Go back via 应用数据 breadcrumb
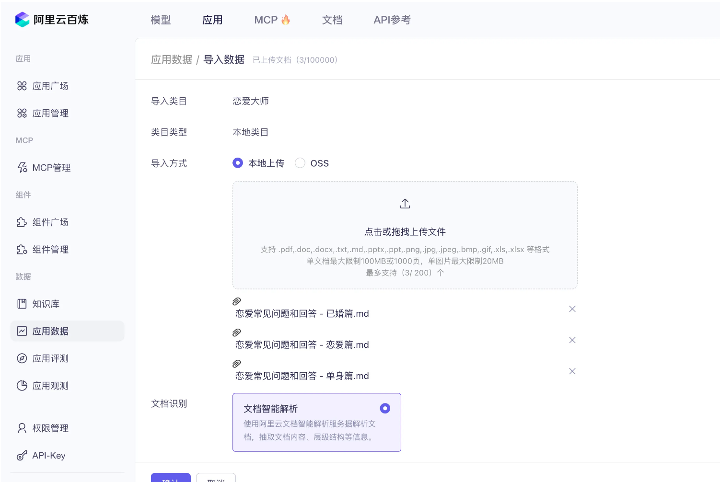This screenshot has height=482, width=720. pyautogui.click(x=172, y=60)
